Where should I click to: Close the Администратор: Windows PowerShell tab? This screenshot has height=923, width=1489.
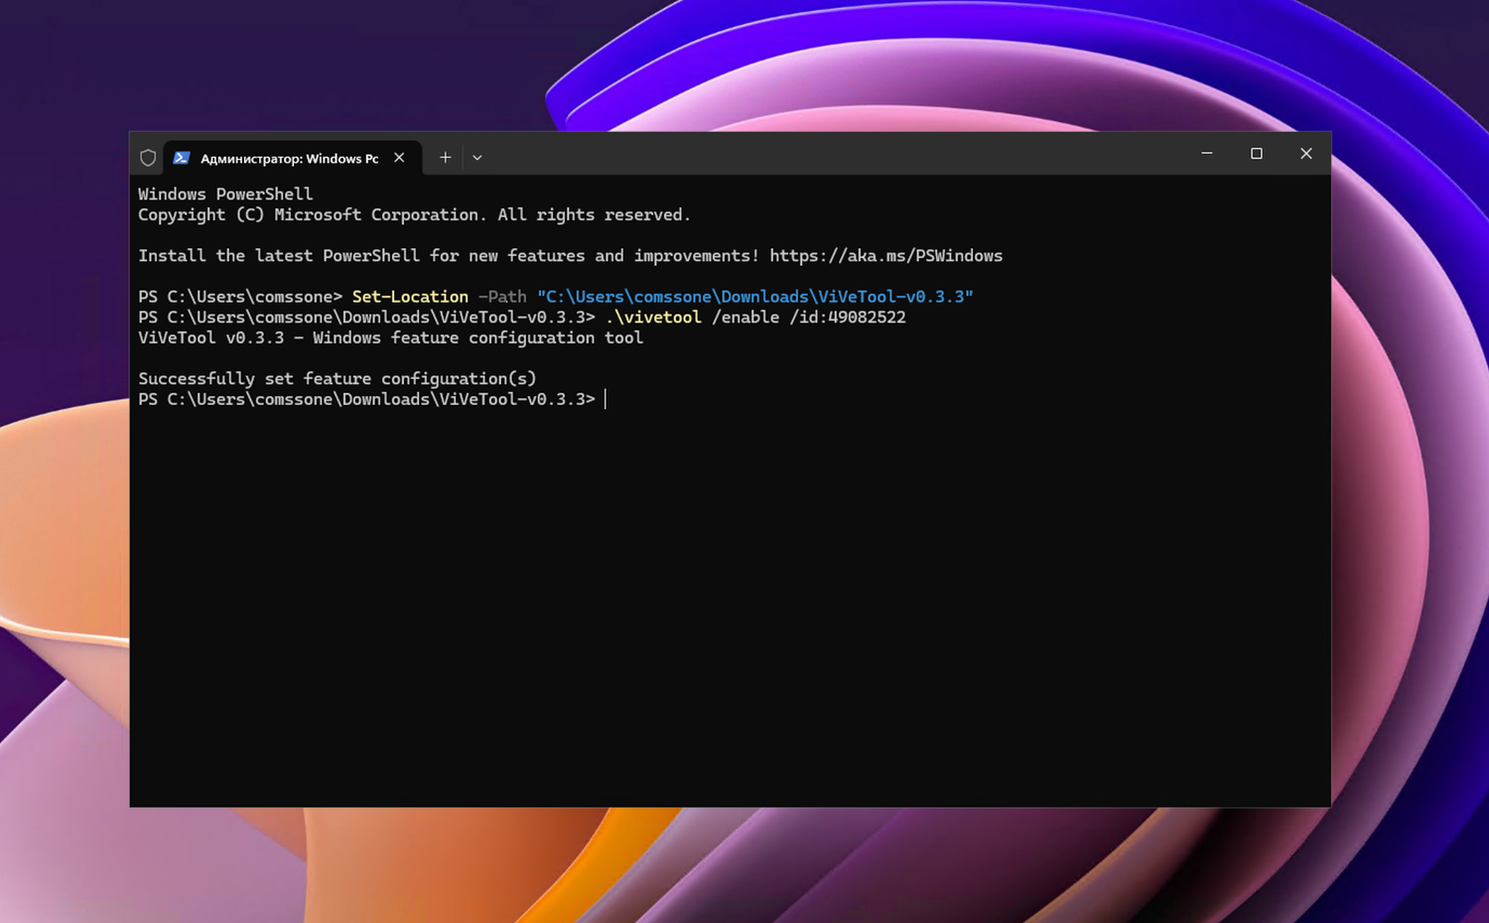[x=399, y=158]
